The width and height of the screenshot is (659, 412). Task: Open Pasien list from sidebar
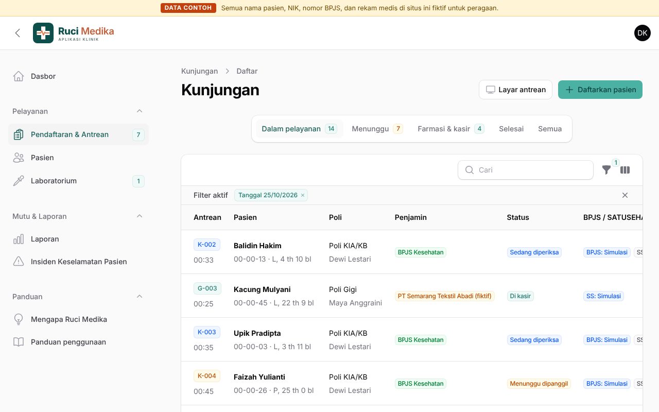pos(79,158)
